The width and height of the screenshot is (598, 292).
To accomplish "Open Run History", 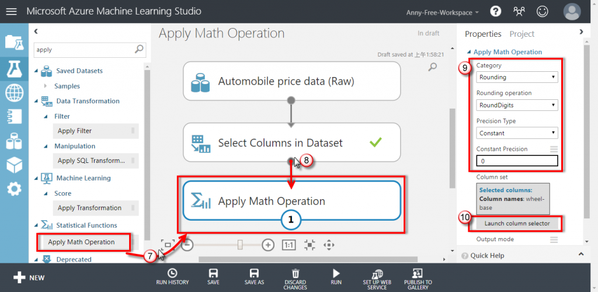I will [172, 277].
